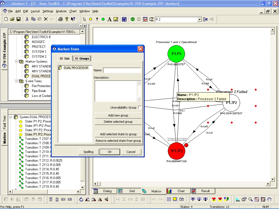
Task: Click the Name input field
Action: [122, 70]
